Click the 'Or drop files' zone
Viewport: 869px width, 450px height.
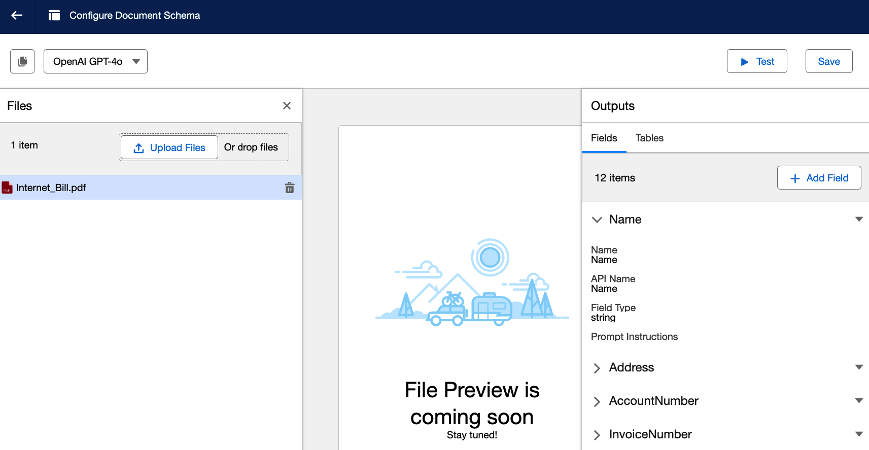251,147
